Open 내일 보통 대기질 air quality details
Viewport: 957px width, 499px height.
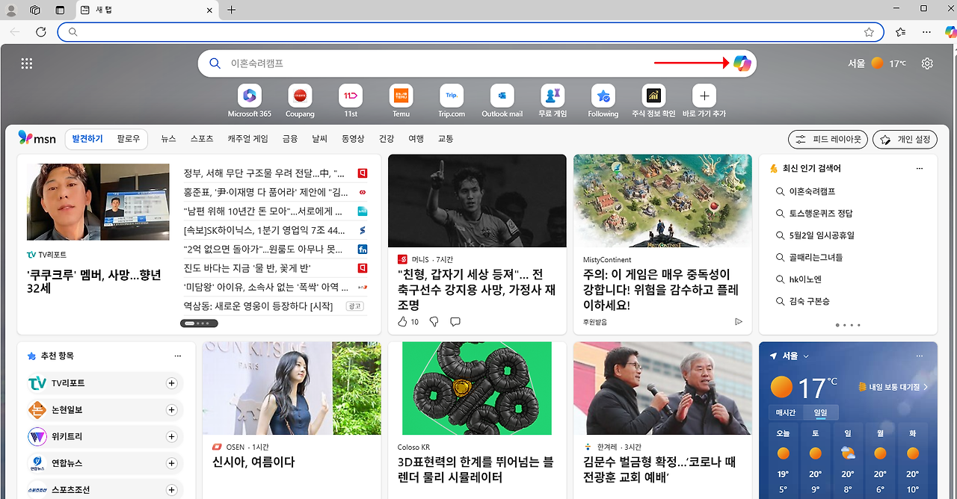tap(893, 387)
